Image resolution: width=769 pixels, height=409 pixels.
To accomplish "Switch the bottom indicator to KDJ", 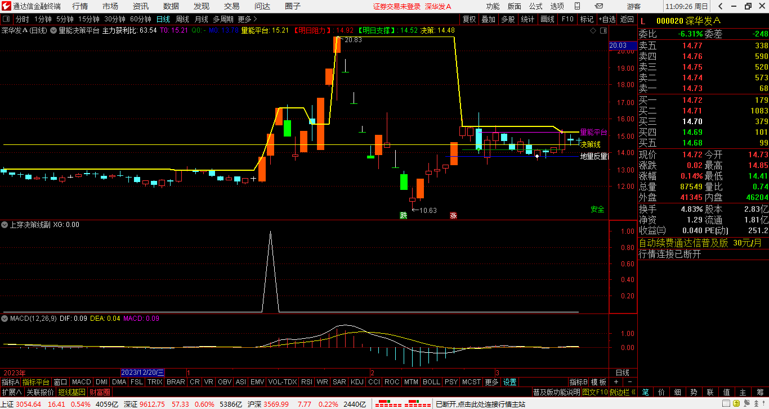I will pyautogui.click(x=357, y=382).
